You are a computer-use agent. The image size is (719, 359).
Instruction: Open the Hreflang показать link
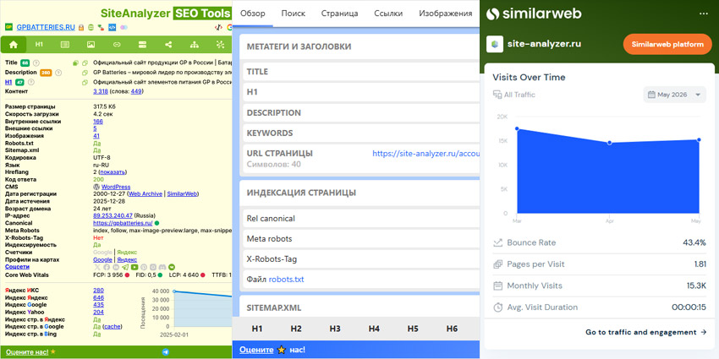tap(113, 172)
